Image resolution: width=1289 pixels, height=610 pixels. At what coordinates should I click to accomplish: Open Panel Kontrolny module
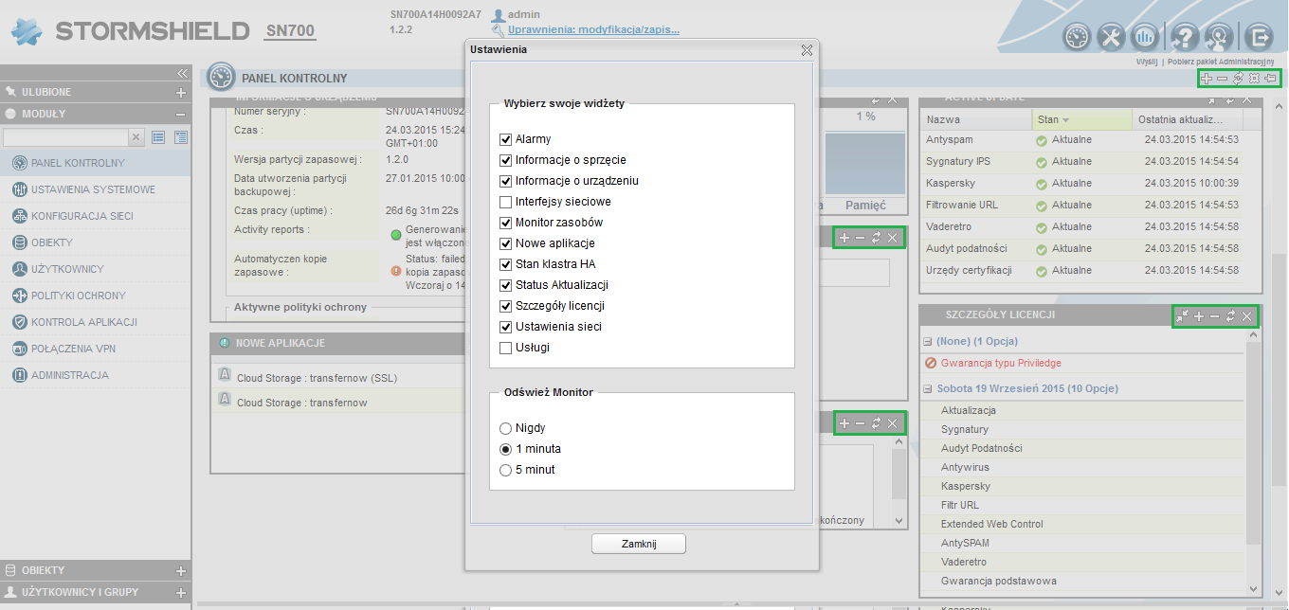point(95,163)
